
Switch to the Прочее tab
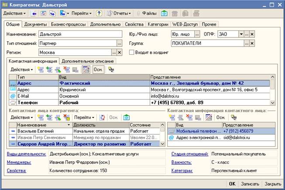tap(209, 24)
